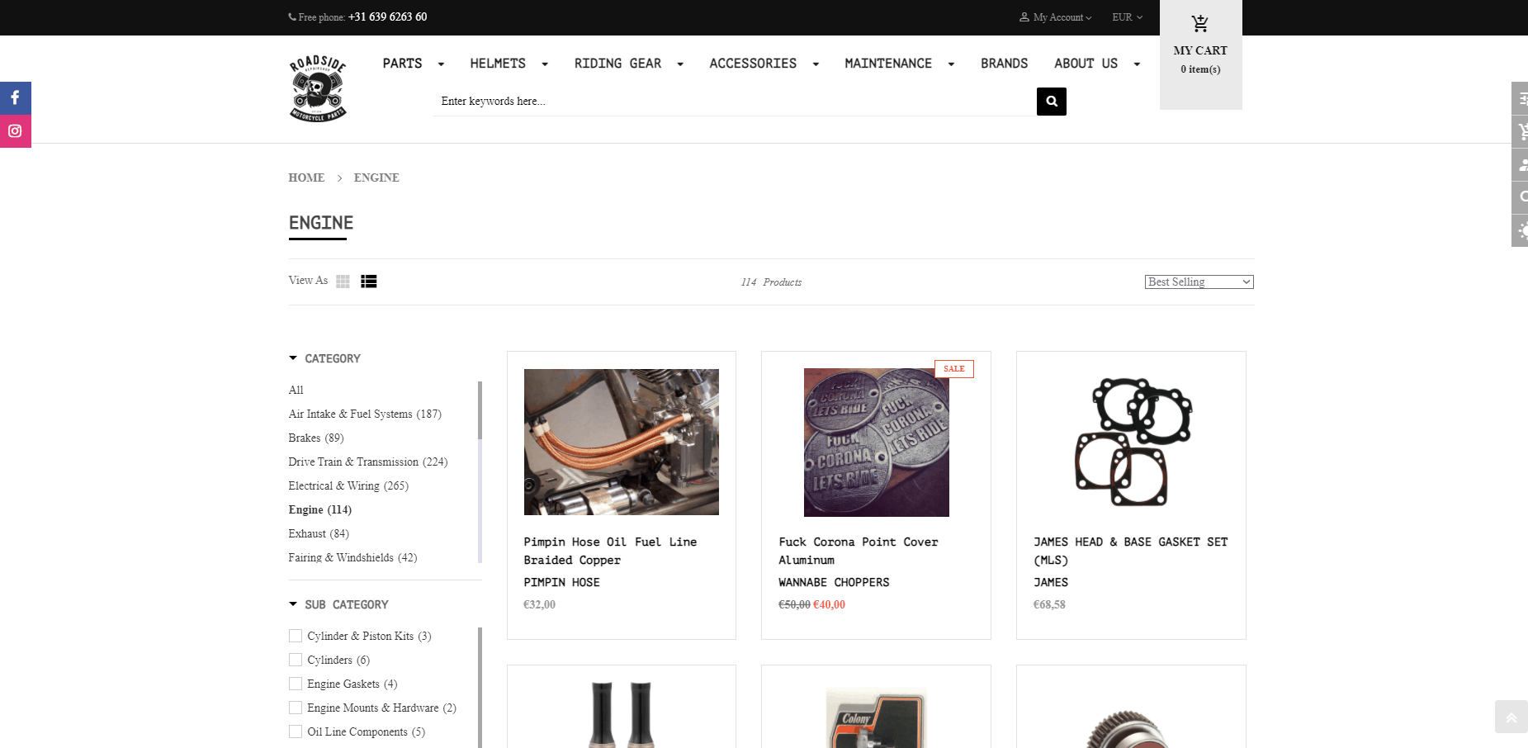Collapse the Sub Category filter section
Image resolution: width=1528 pixels, height=748 pixels.
tap(293, 604)
